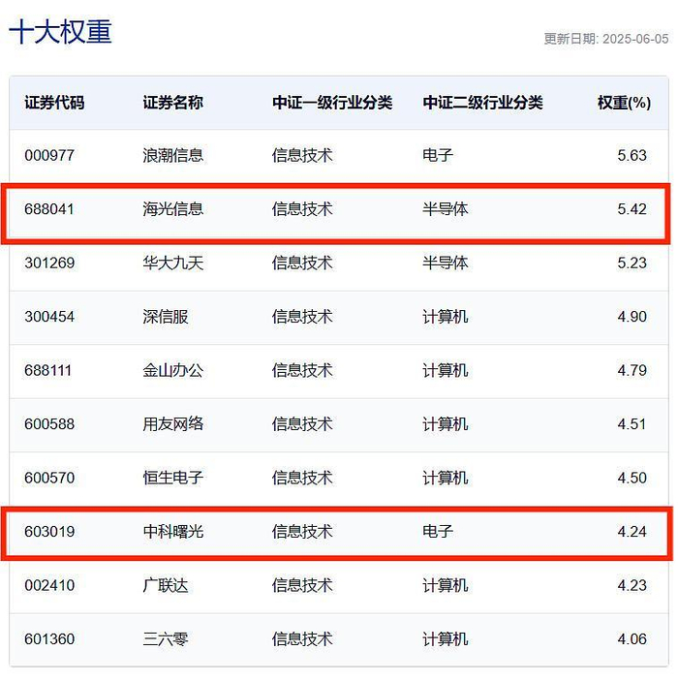
Task: Click 计算机 industry in 深信服 row
Action: [x=446, y=317]
